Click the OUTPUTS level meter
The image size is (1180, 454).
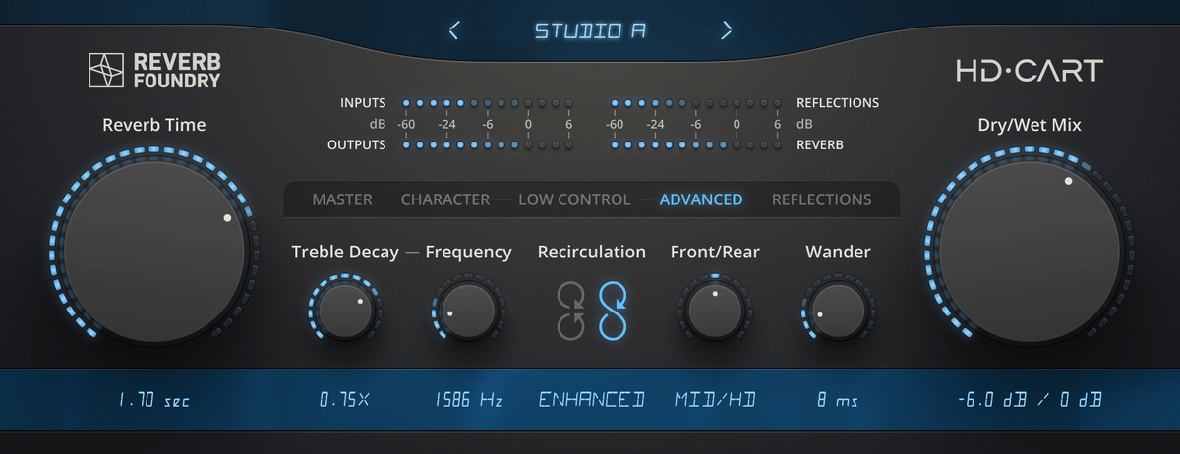(x=488, y=145)
